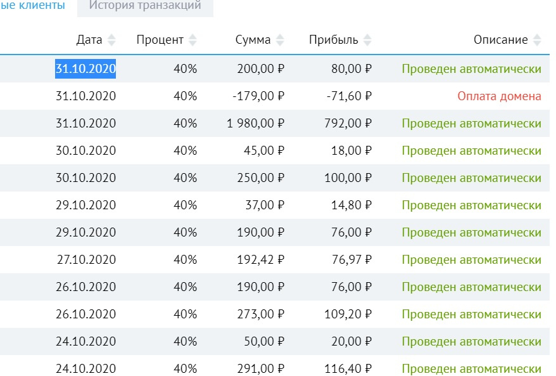Click the Сумма column header text
Viewport: 556px width, 376px height.
pyautogui.click(x=253, y=40)
